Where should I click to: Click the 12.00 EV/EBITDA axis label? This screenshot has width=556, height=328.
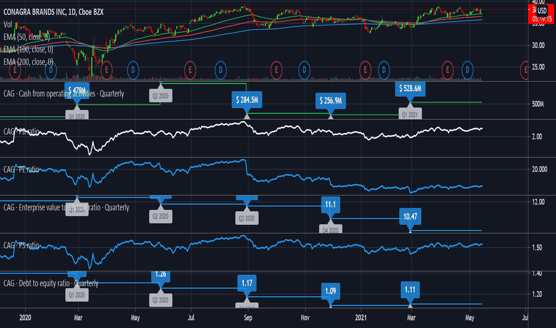(538, 202)
